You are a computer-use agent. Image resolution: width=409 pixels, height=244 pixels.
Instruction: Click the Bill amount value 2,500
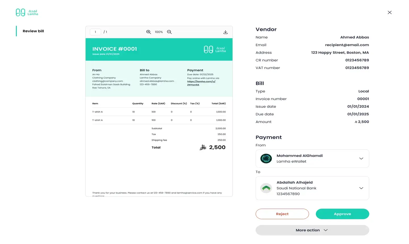pos(362,122)
